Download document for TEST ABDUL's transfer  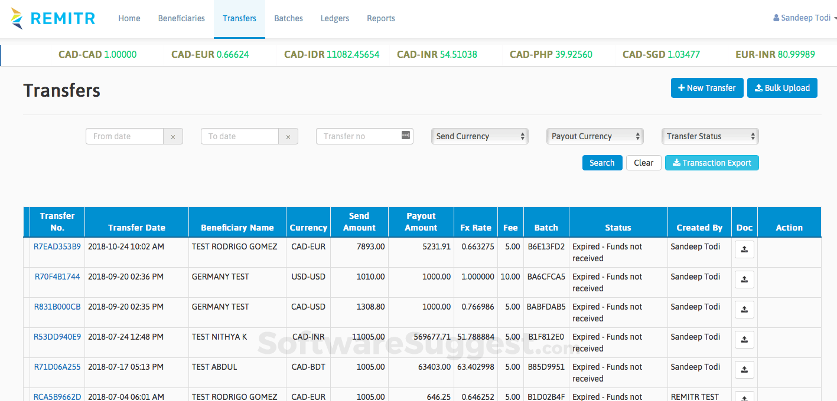pos(744,369)
